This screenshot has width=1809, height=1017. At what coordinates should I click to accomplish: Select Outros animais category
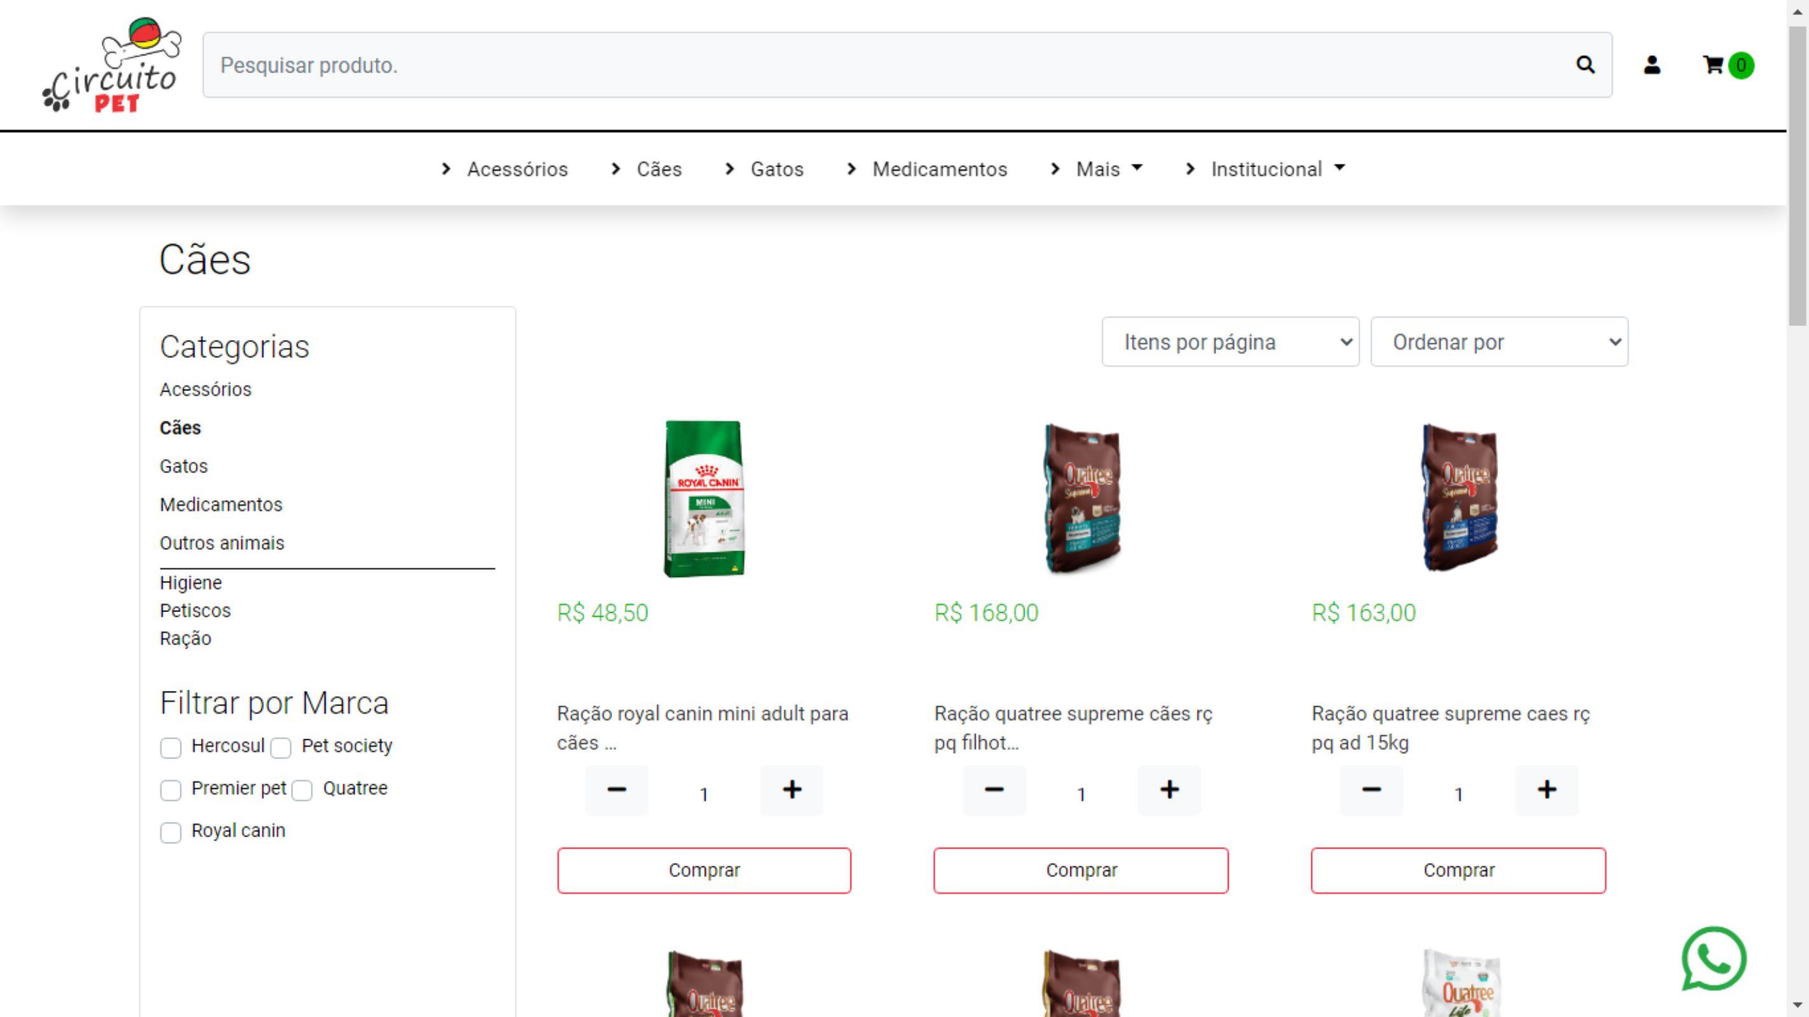[x=221, y=543]
